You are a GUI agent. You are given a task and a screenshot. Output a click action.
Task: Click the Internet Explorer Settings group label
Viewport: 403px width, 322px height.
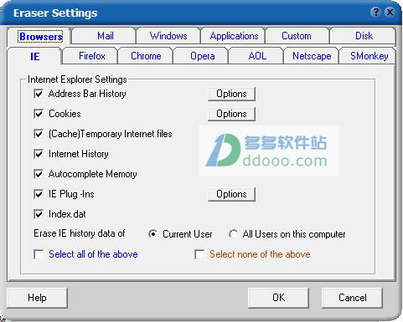pyautogui.click(x=77, y=79)
